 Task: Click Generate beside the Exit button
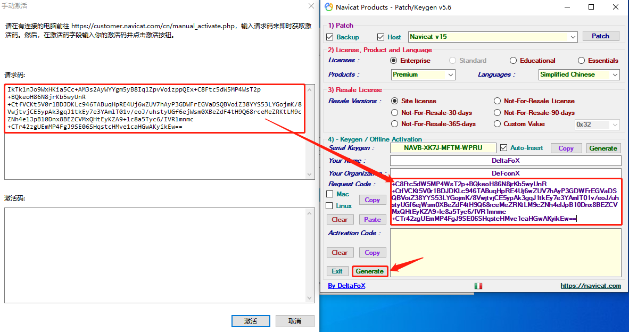point(370,271)
